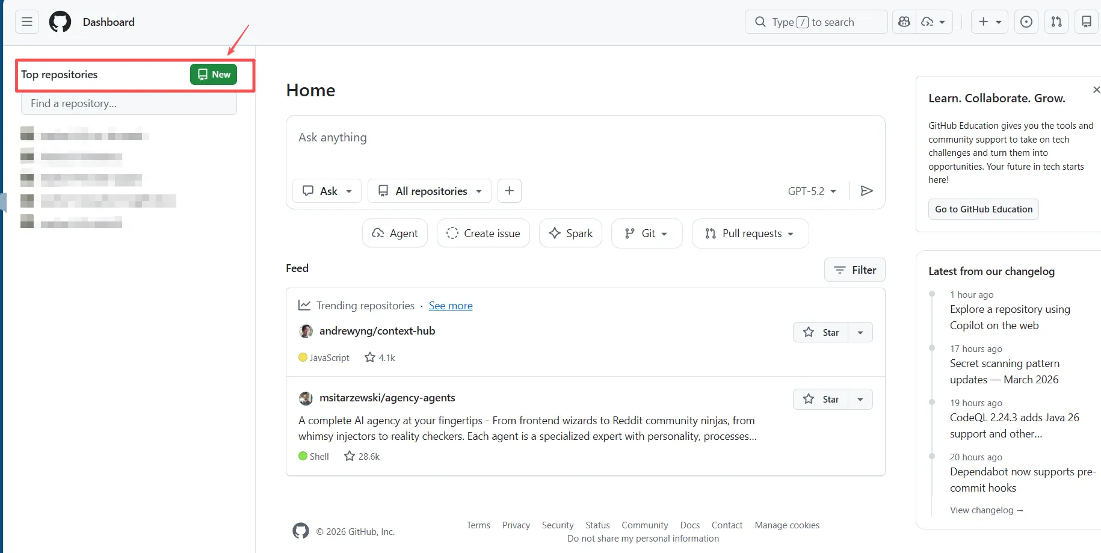The width and height of the screenshot is (1101, 553).
Task: Open the Security footer link
Action: click(x=558, y=525)
